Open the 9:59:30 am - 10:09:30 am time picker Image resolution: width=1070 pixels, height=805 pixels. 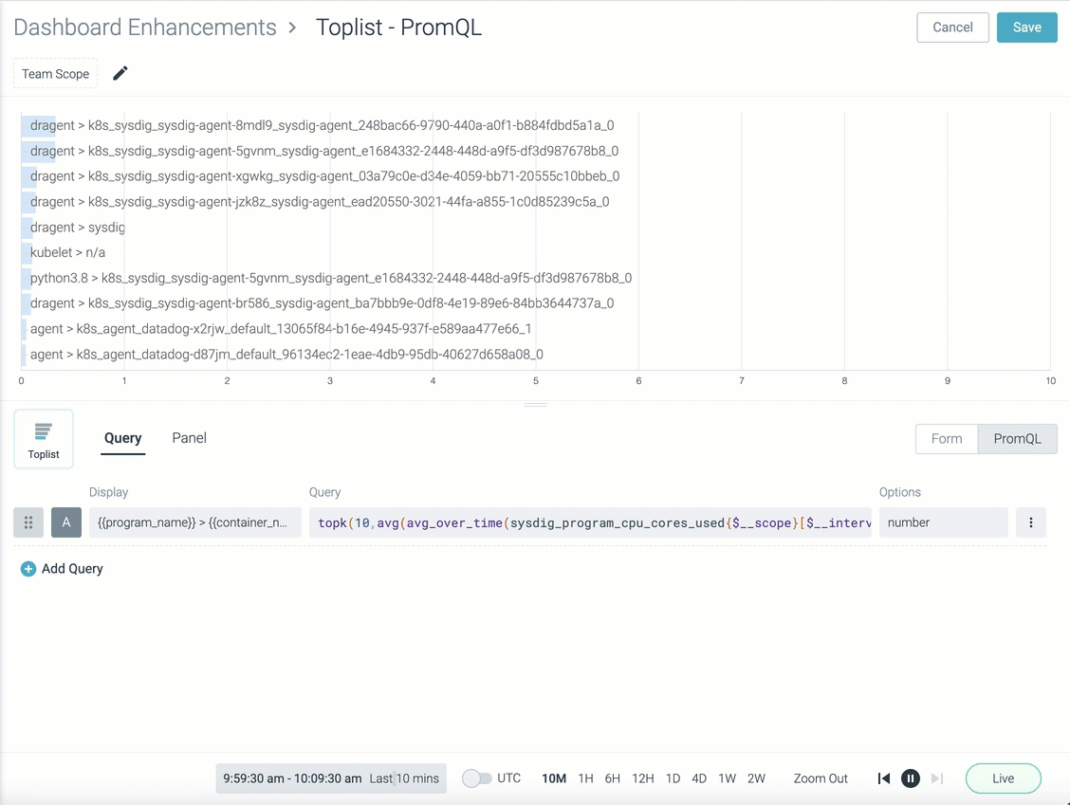331,778
